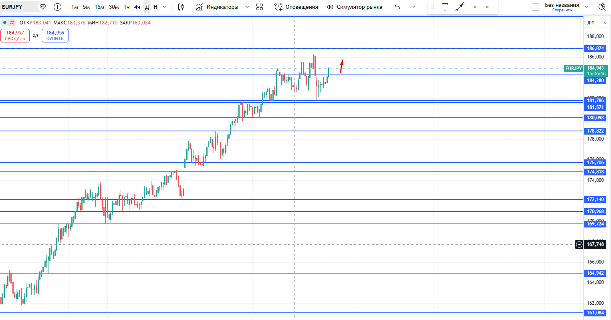
Task: Select the 15м timeframe
Action: (99, 7)
